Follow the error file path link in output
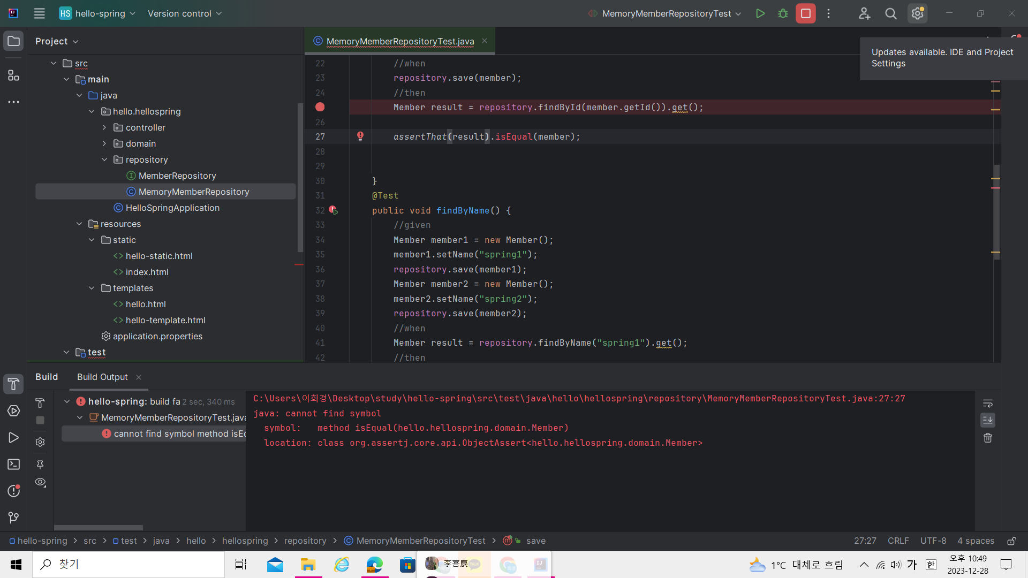This screenshot has height=578, width=1028. tap(579, 399)
